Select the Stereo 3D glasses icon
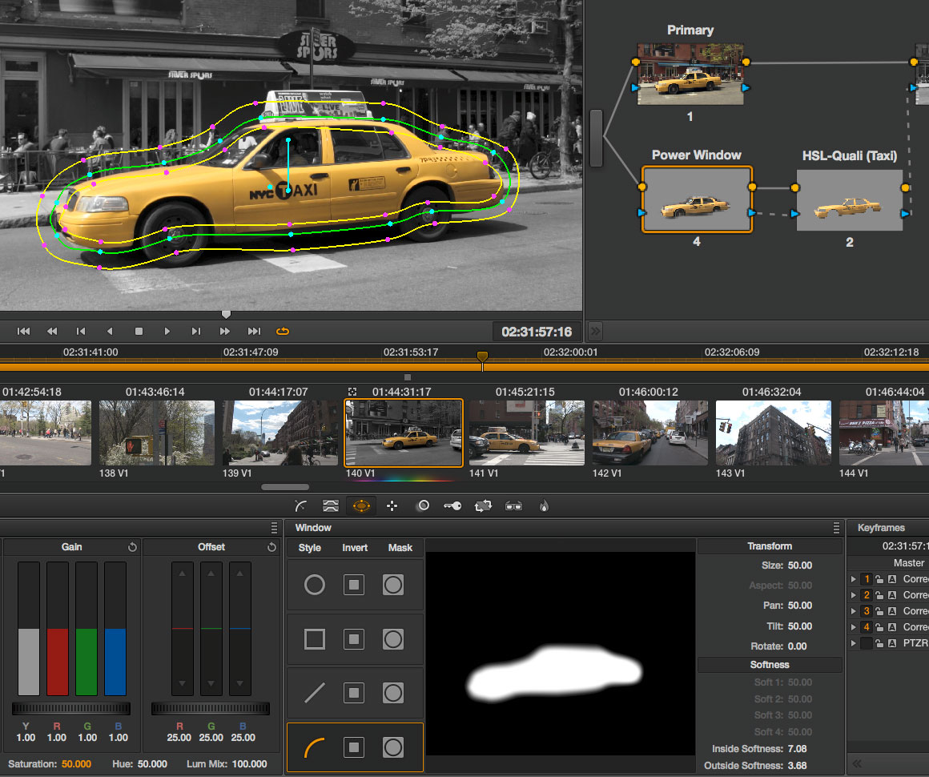This screenshot has width=929, height=777. (513, 505)
